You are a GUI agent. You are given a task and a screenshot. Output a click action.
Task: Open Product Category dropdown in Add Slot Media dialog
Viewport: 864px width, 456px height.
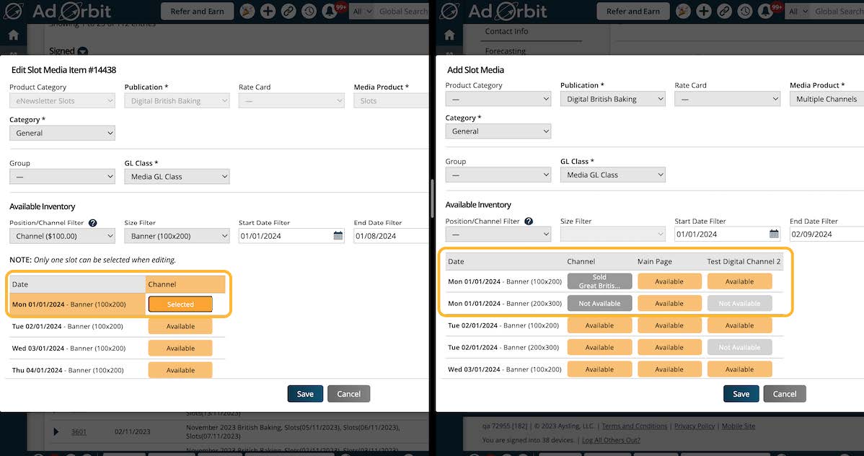point(498,100)
